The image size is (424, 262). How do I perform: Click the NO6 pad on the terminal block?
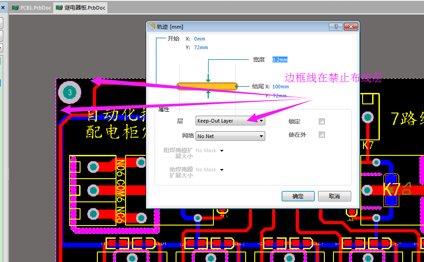click(93, 167)
